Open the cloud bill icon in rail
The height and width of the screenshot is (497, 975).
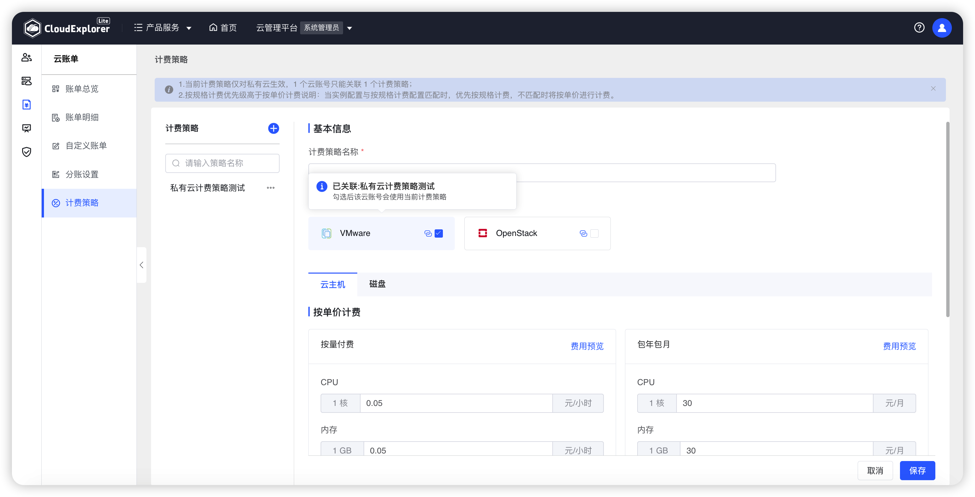[x=26, y=105]
